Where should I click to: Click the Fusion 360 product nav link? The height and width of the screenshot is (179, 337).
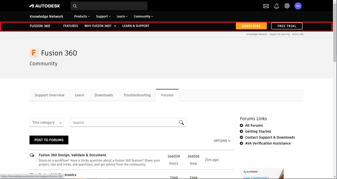point(40,26)
